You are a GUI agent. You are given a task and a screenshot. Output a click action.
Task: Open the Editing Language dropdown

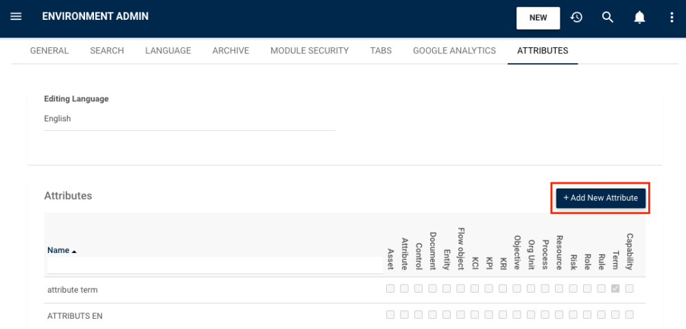(189, 119)
